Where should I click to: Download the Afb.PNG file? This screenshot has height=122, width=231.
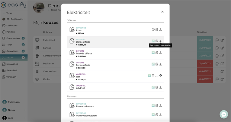(x=161, y=87)
